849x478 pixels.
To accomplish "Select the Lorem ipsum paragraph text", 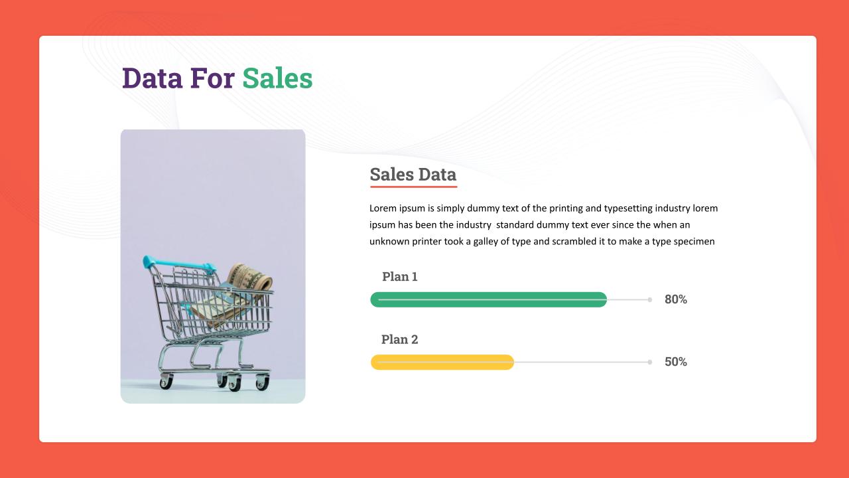I will coord(544,224).
